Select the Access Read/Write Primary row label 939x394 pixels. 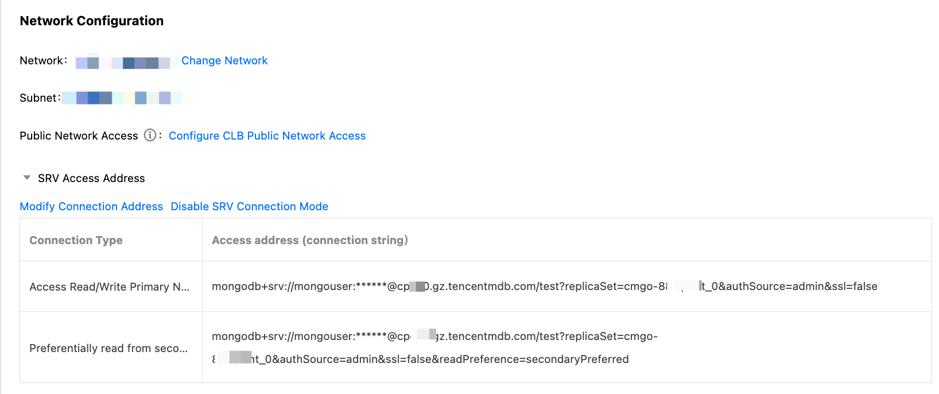click(109, 287)
